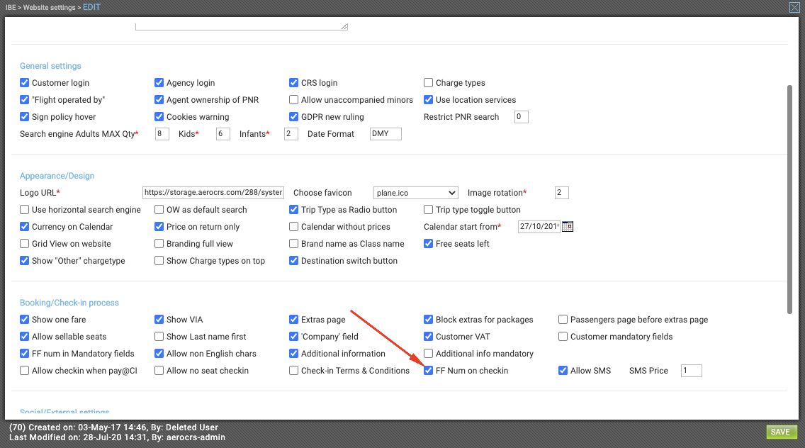Toggle Sign policy hover checkbox
Screen dimensions: 805x448
(x=24, y=117)
